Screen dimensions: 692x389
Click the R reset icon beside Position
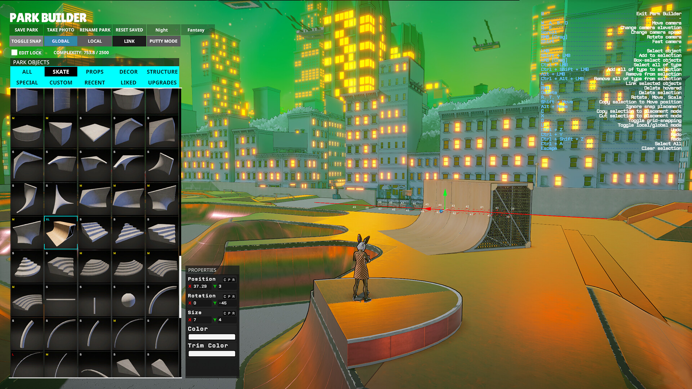click(x=233, y=280)
